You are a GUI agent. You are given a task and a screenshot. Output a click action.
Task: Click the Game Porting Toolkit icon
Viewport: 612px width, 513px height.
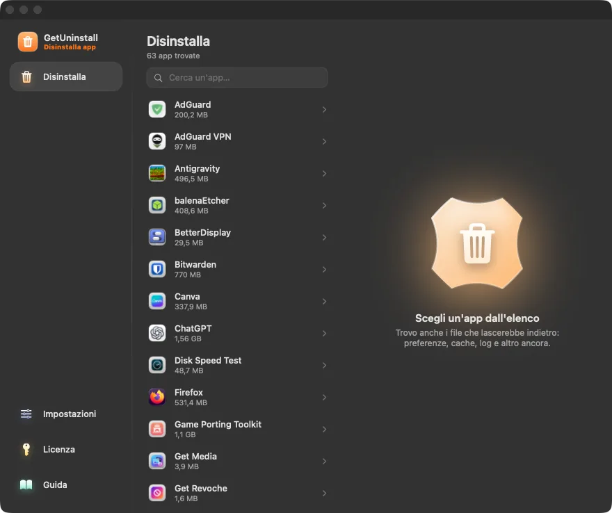coord(157,430)
